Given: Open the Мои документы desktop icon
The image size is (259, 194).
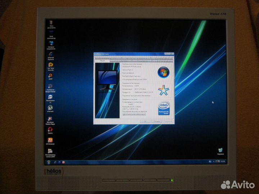Looking at the screenshot, I should (51, 24).
